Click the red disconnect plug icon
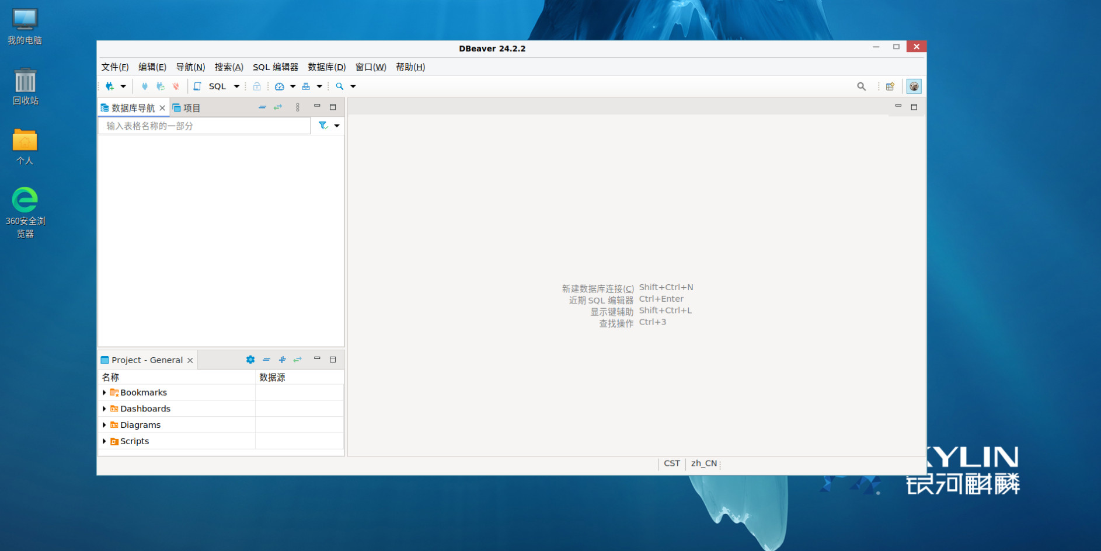This screenshot has width=1101, height=551. pos(176,86)
